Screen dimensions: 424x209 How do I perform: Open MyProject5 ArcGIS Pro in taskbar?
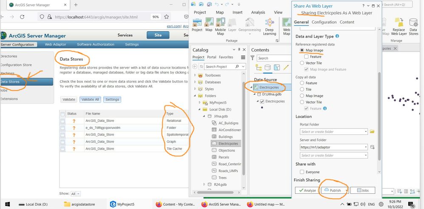pyautogui.click(x=123, y=204)
